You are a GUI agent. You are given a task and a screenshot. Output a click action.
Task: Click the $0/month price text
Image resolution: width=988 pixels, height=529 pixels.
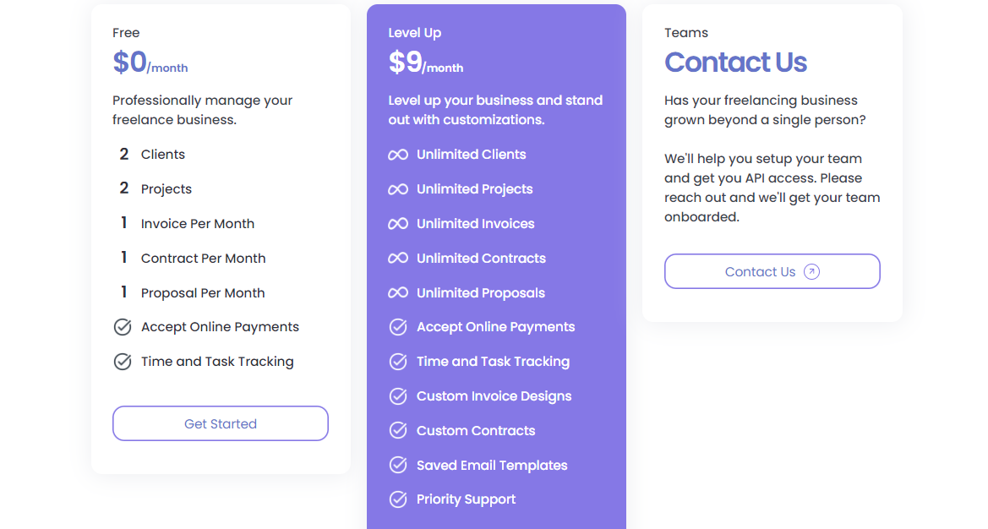click(x=150, y=63)
